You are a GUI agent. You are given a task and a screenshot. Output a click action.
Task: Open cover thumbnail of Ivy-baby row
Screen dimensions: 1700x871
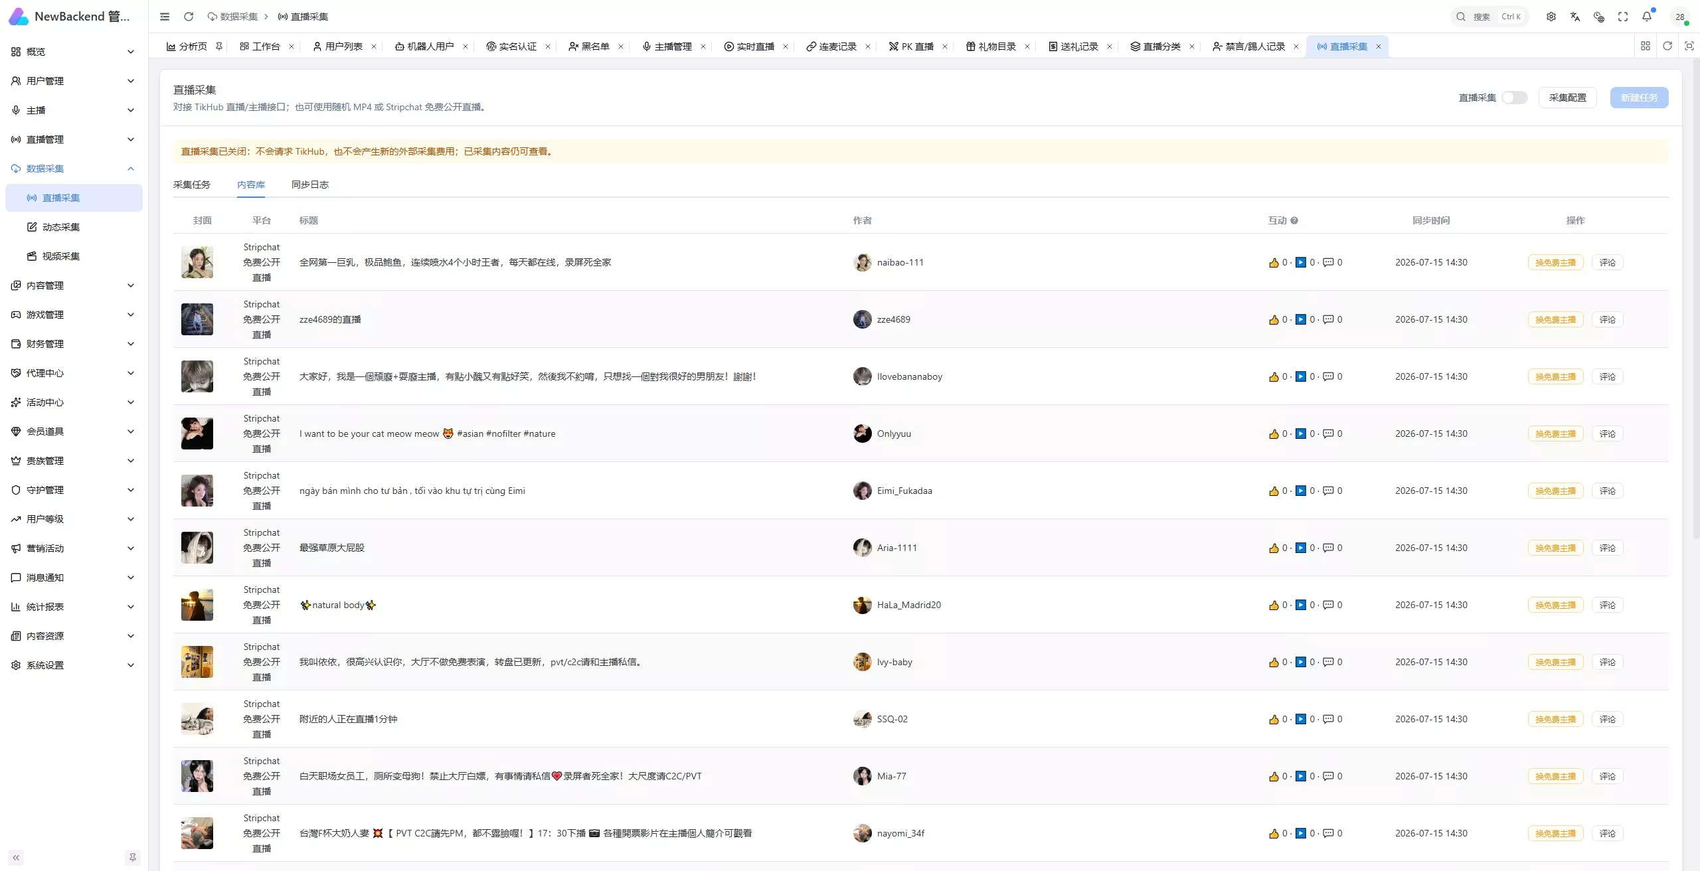[197, 662]
